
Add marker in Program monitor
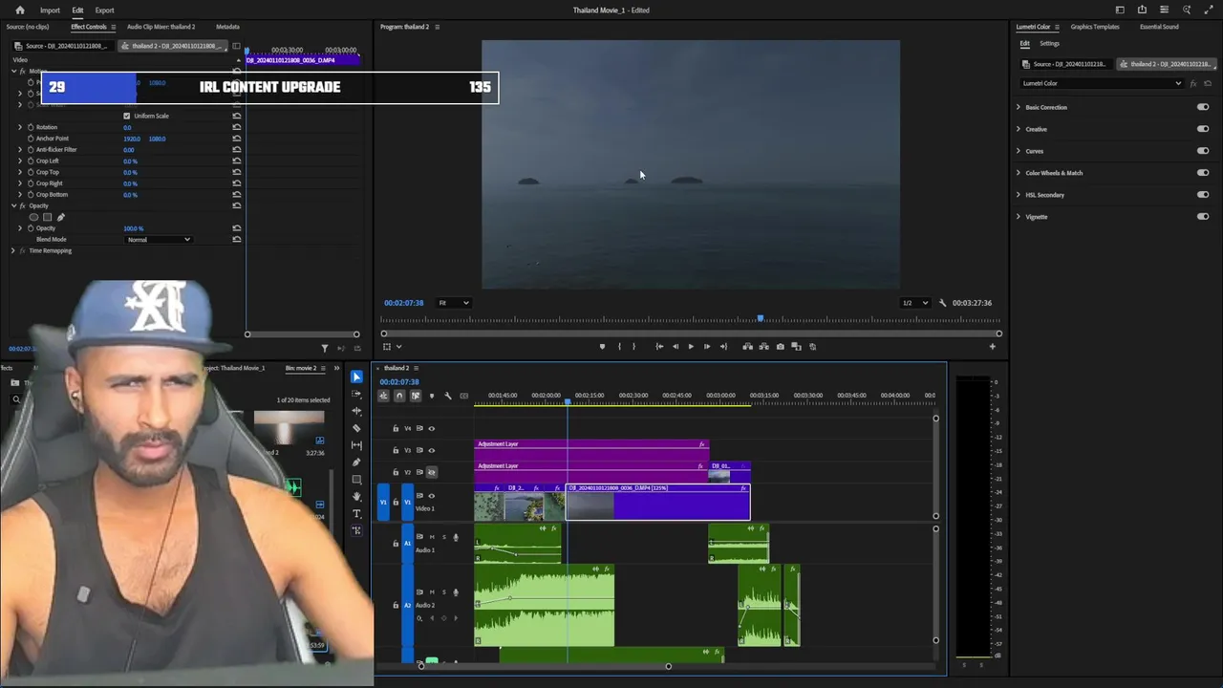pyautogui.click(x=601, y=347)
